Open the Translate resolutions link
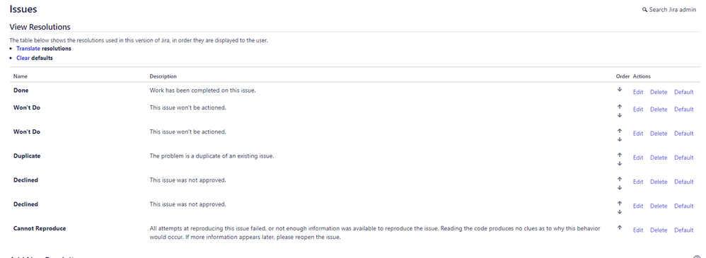The height and width of the screenshot is (258, 706). (28, 48)
